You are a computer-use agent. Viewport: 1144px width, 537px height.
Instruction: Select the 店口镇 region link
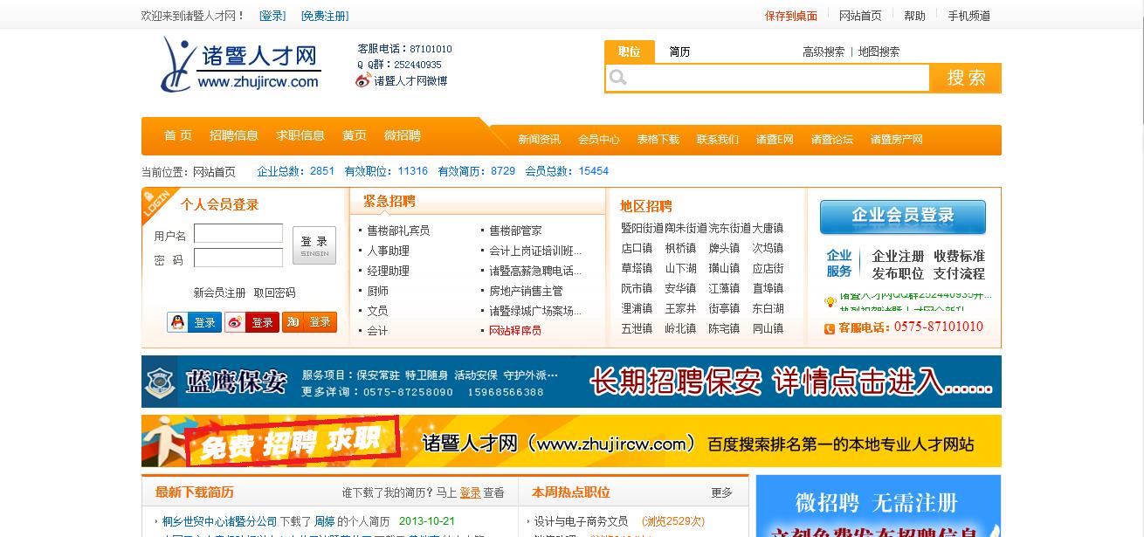[x=637, y=248]
